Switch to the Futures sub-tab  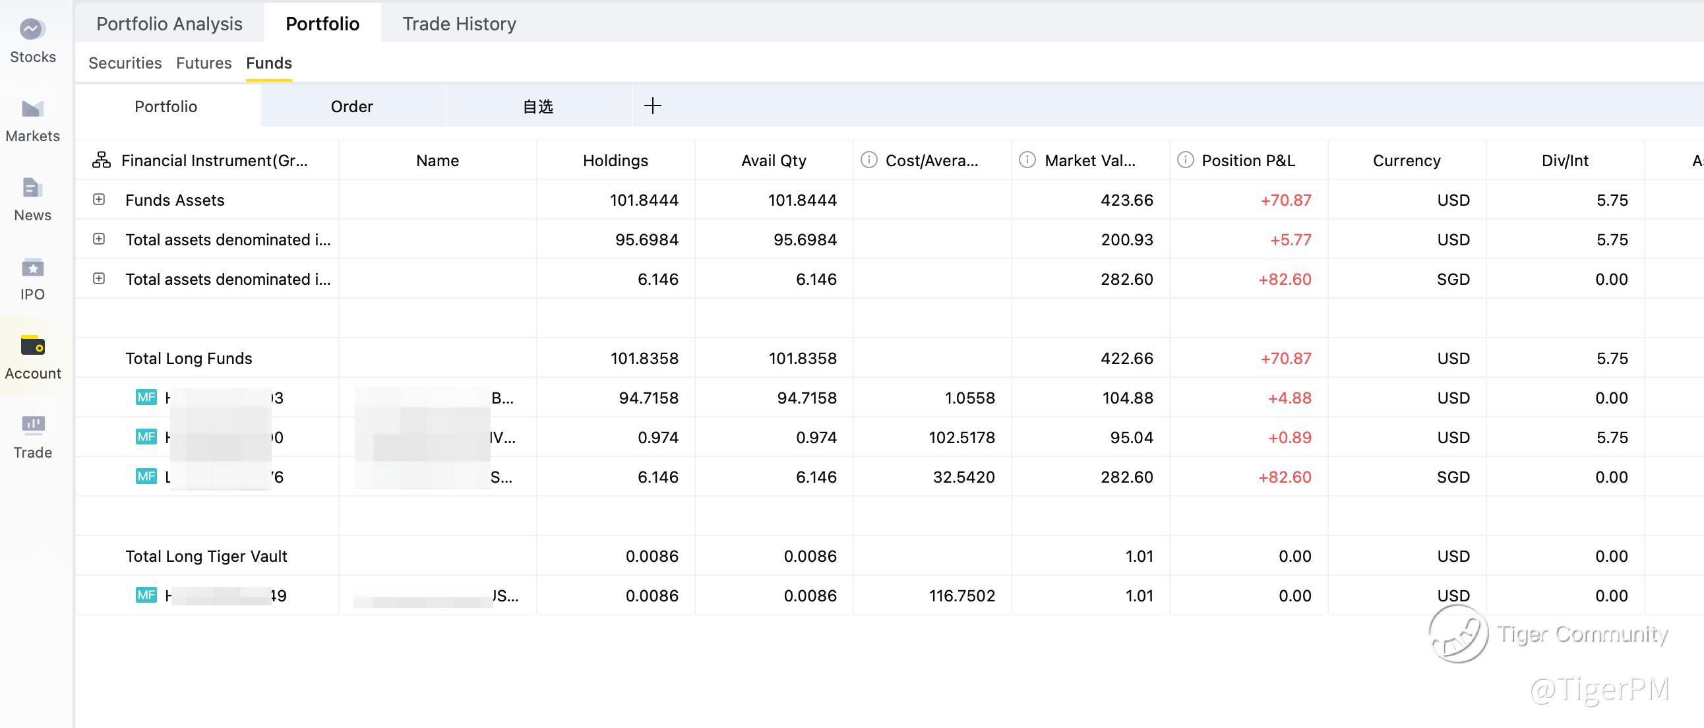(204, 63)
